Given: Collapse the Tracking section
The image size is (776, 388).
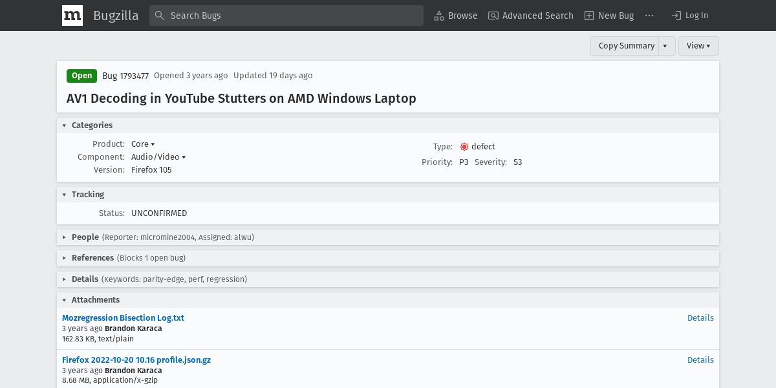Looking at the screenshot, I should (64, 195).
